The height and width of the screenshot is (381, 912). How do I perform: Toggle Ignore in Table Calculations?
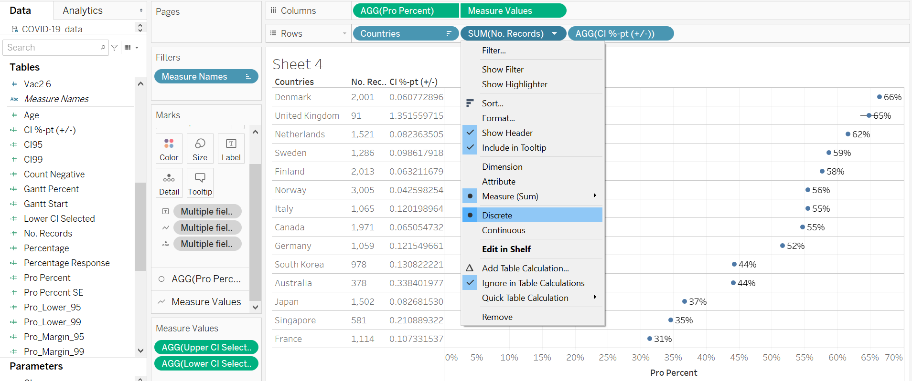tap(533, 283)
